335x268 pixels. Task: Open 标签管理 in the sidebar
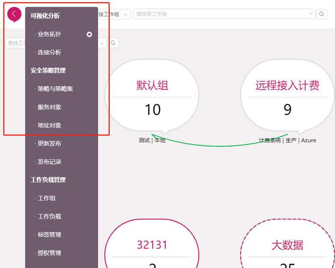click(50, 235)
